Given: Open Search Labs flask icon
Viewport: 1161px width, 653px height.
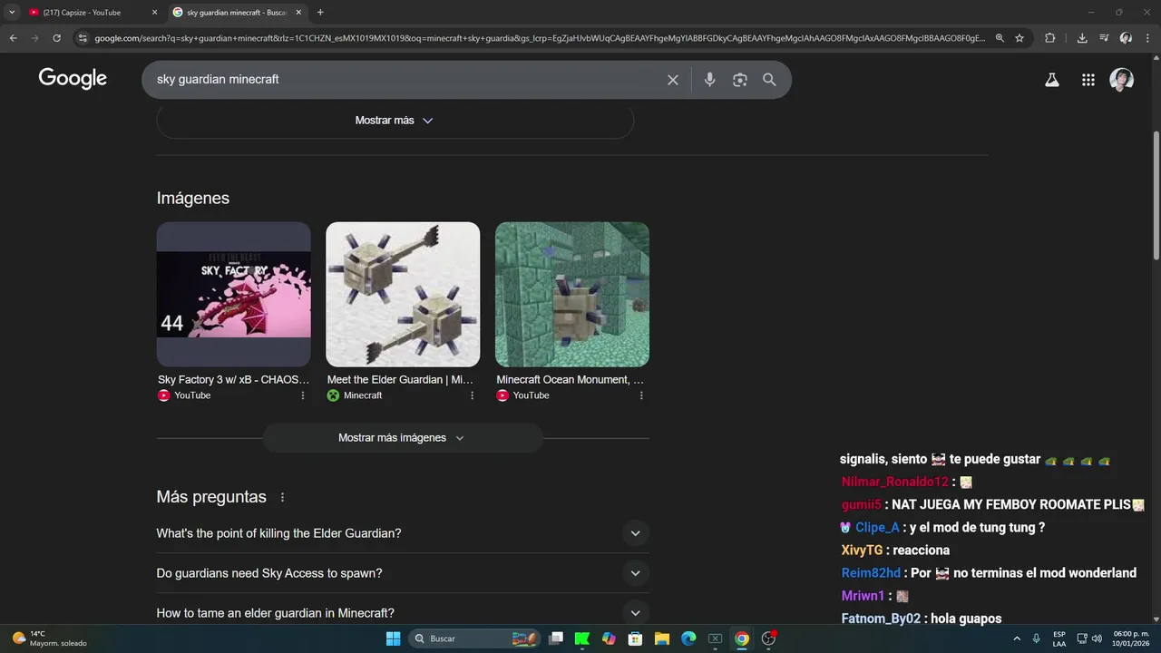Looking at the screenshot, I should 1052,80.
